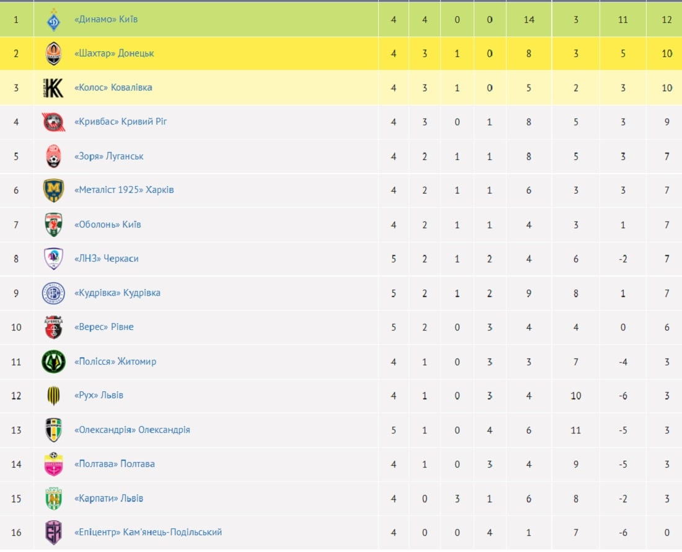Click the Kolos Kovalivka K logo
This screenshot has width=682, height=552.
pyautogui.click(x=53, y=88)
